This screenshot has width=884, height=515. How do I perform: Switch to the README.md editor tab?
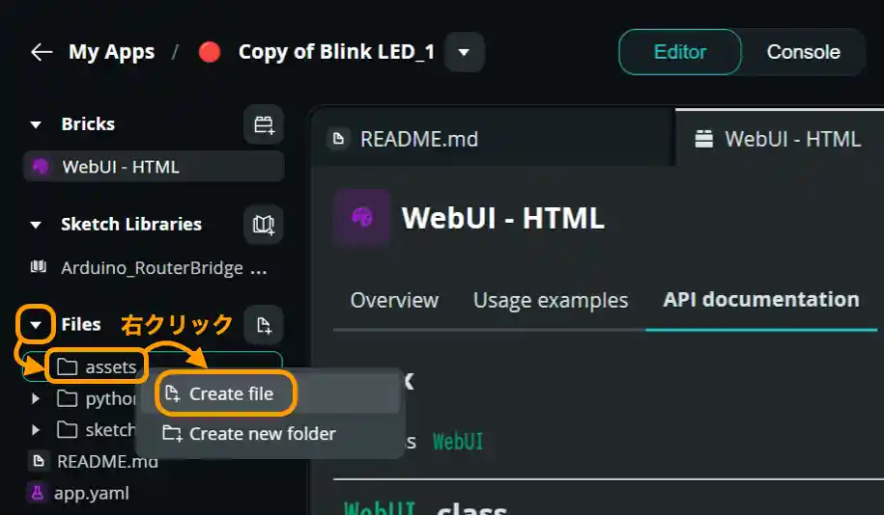click(x=494, y=139)
